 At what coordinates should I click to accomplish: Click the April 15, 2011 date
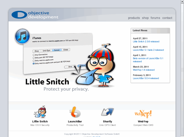coord(140,47)
